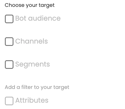Click the Segments label text
The height and width of the screenshot is (109, 125).
click(x=33, y=64)
